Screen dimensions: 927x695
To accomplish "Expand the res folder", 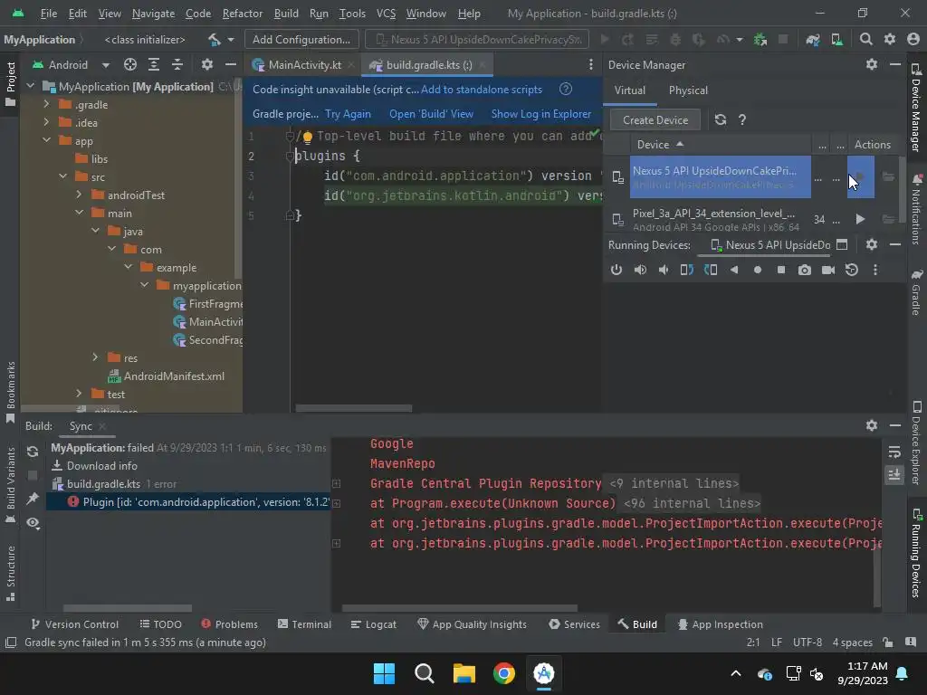I will point(95,357).
